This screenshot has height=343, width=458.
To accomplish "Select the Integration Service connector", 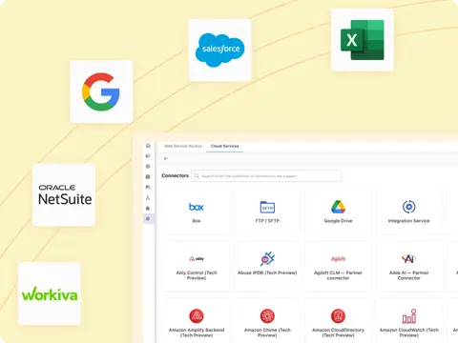I will (409, 212).
